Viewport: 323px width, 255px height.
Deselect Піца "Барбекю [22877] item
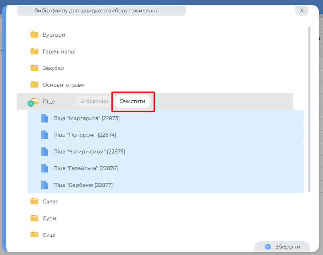(x=83, y=185)
